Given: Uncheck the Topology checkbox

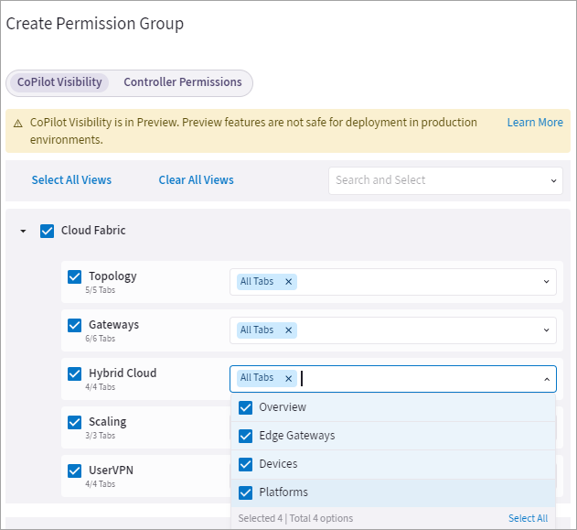Looking at the screenshot, I should [75, 276].
